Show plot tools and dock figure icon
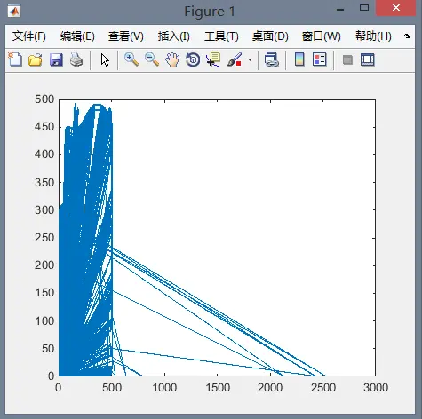Viewport: 422px width, 419px height. [x=368, y=59]
